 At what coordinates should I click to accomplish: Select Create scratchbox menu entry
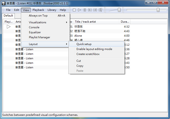pos(88,54)
